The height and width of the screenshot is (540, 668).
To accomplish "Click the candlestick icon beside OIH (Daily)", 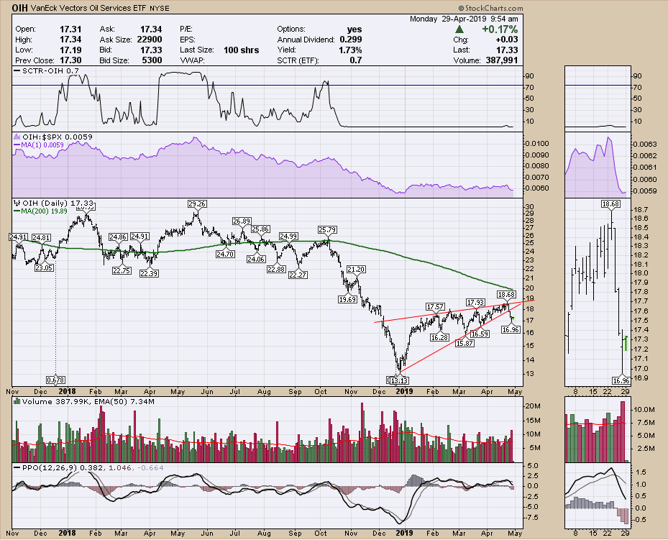I will [17, 203].
